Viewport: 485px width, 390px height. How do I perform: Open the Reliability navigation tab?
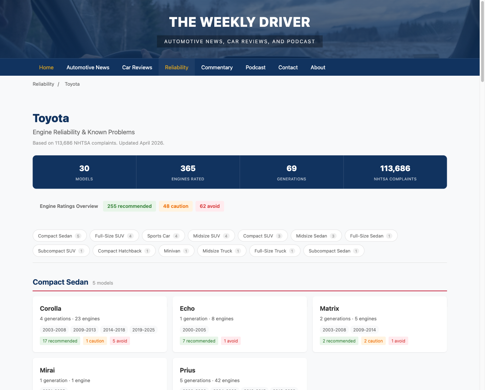click(176, 67)
